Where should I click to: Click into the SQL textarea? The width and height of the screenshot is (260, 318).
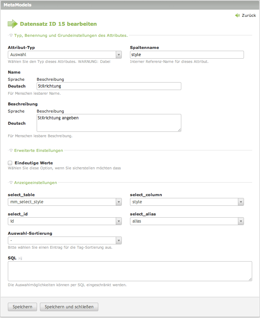coord(130,271)
